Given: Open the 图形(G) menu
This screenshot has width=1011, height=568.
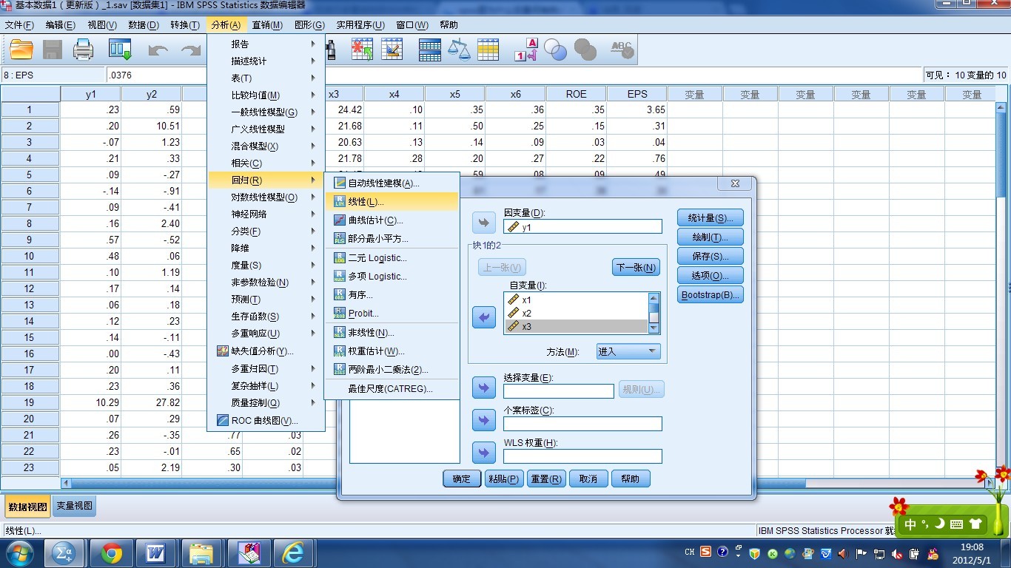Looking at the screenshot, I should point(309,25).
